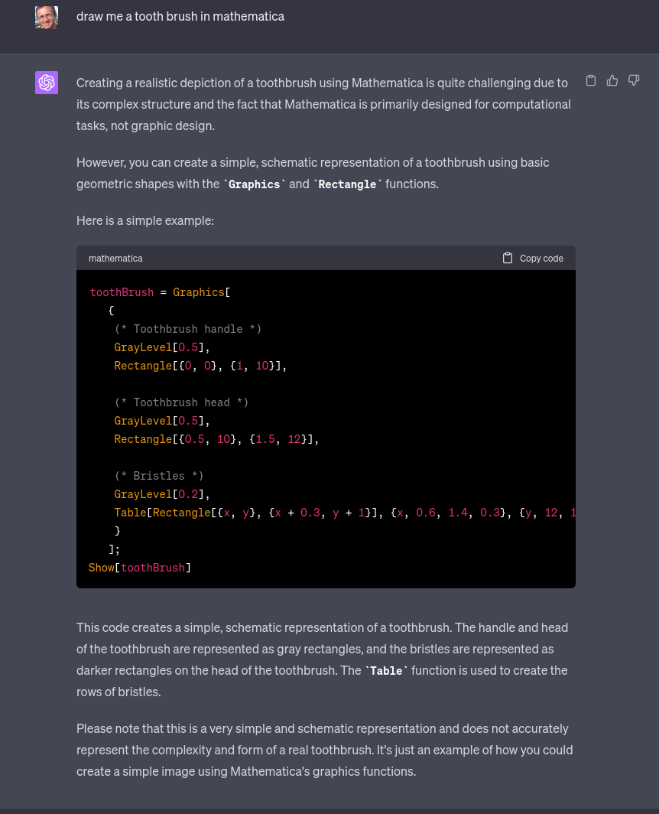Click the inline Table code term
The height and width of the screenshot is (814, 659).
pyautogui.click(x=386, y=671)
